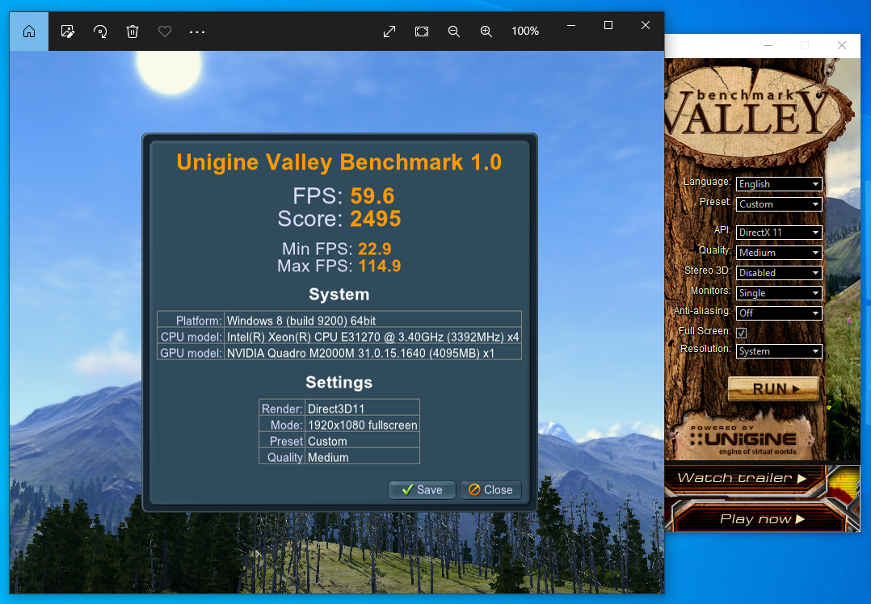Viewport: 871px width, 604px height.
Task: Maximize the Photos window
Action: (608, 26)
